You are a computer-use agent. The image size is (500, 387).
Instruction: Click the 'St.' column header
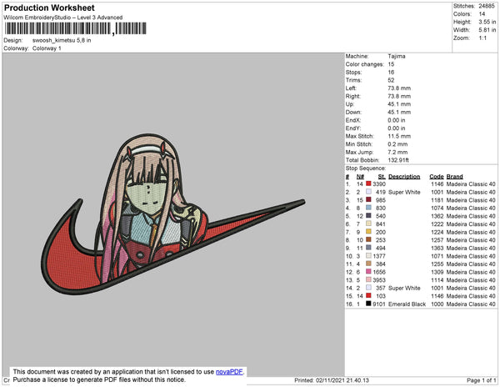(382, 177)
